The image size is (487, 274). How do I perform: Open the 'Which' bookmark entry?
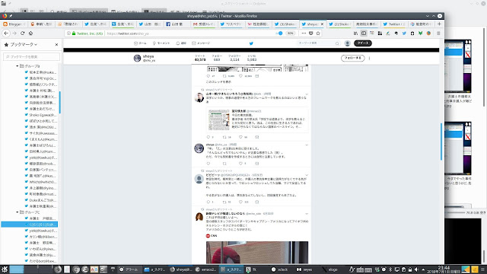pyautogui.click(x=40, y=182)
